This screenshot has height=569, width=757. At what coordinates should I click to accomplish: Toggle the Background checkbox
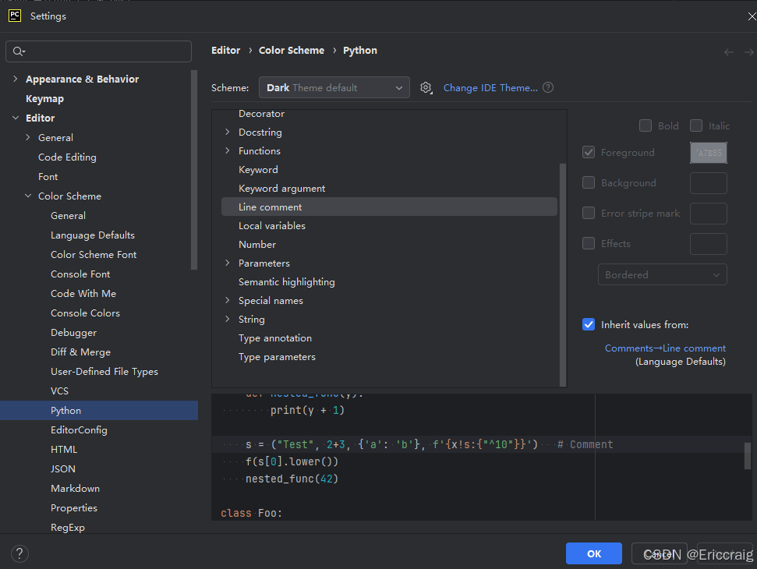(x=589, y=182)
